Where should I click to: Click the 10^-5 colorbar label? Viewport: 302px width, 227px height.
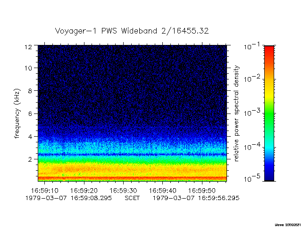click(252, 178)
